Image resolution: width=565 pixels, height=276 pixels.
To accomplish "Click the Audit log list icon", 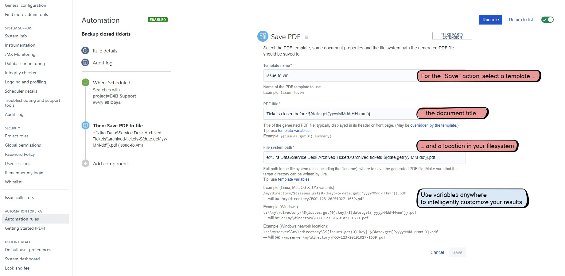I will (85, 63).
